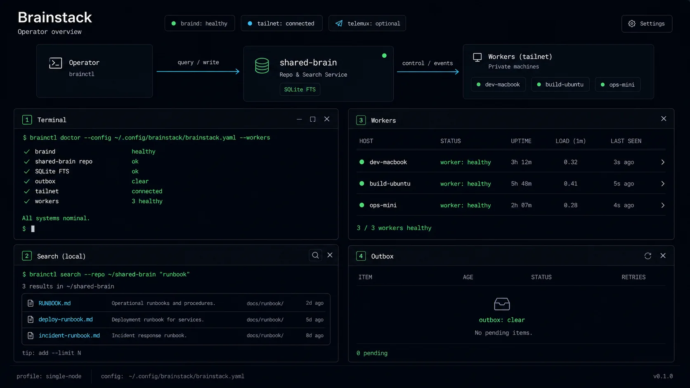Click the Workers STATUS column header

450,141
